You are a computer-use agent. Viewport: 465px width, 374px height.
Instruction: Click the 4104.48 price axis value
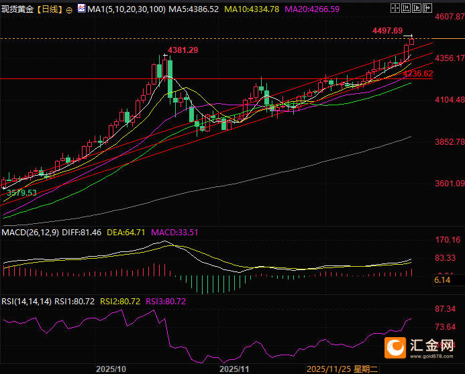pyautogui.click(x=450, y=100)
